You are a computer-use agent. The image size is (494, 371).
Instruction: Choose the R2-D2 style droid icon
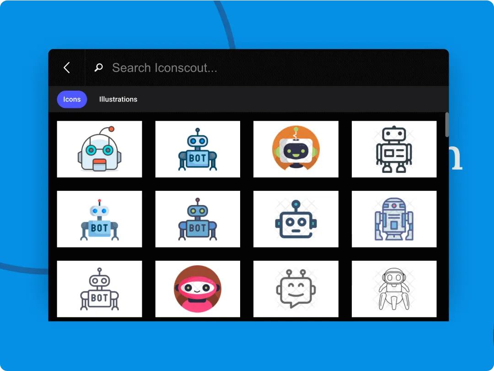(x=394, y=219)
